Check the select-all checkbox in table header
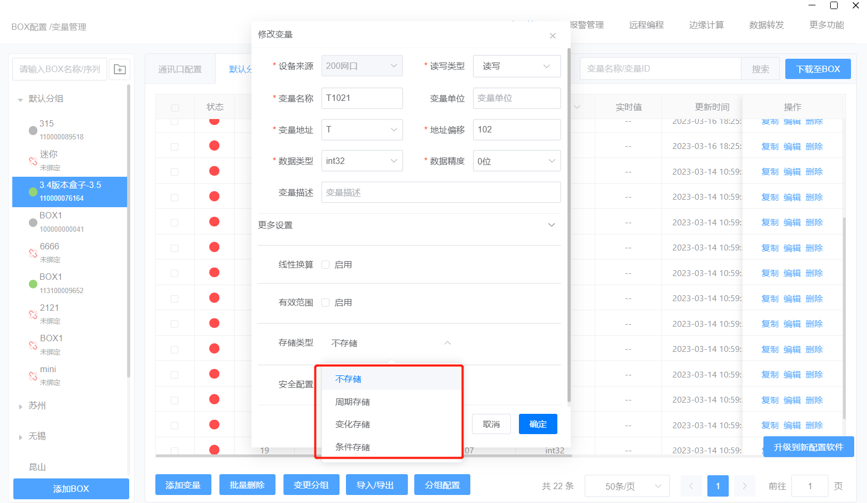867x503 pixels. coord(175,108)
